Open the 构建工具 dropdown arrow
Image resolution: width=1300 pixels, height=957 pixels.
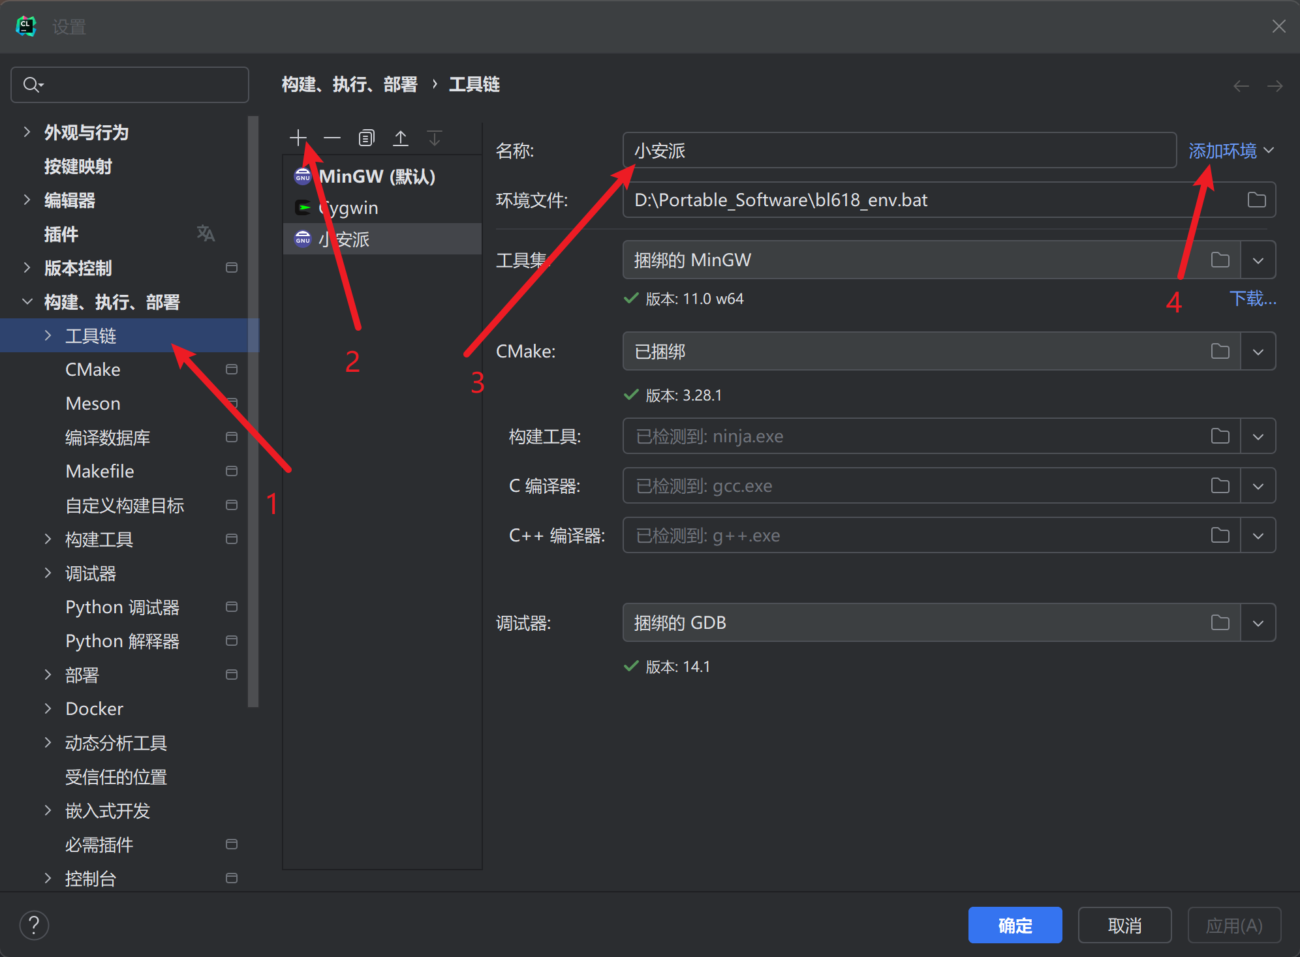(1258, 436)
